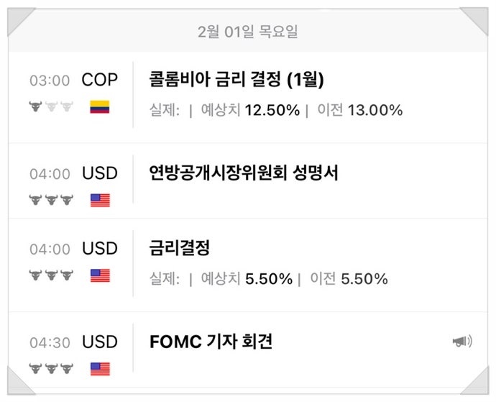Click the bull volatility icons for Colombia event

coord(51,107)
